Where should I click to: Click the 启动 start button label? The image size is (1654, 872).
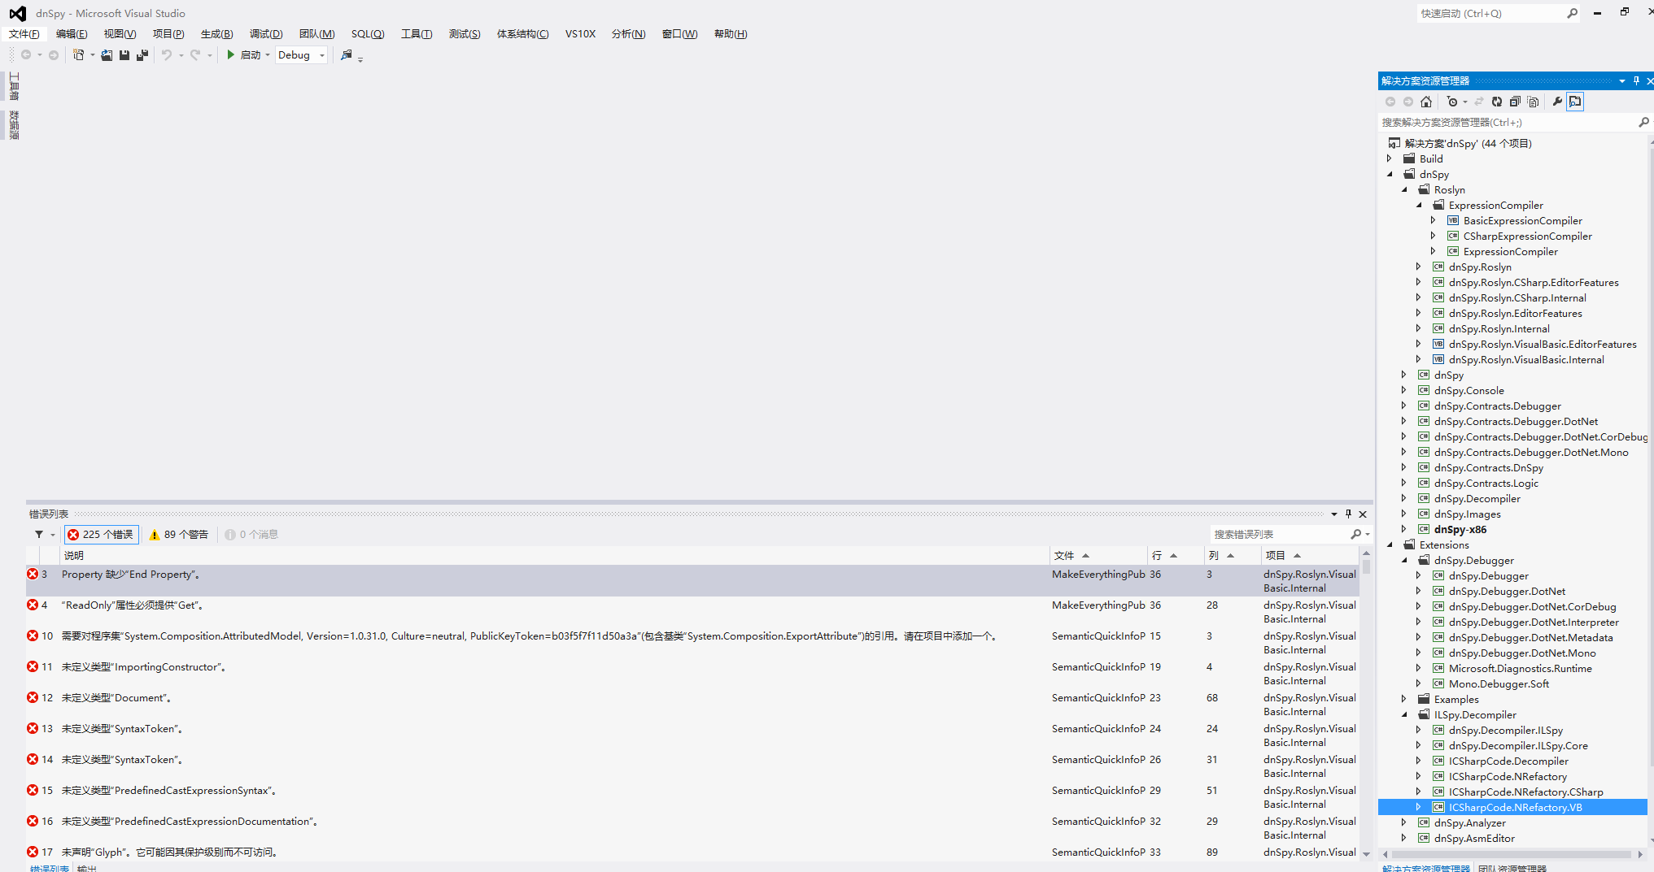[x=251, y=54]
